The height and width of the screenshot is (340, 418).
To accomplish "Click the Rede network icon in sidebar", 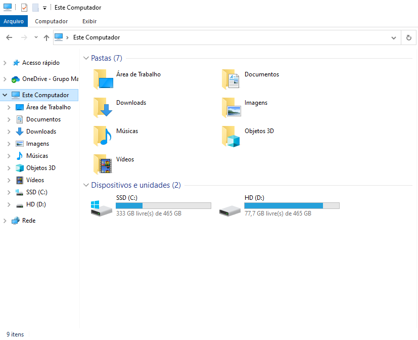I will (x=16, y=221).
